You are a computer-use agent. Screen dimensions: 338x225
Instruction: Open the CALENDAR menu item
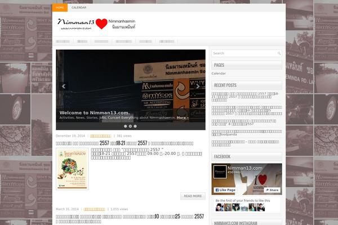(79, 7)
